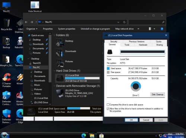Click the Forward arrow in Explorer
Screen dimensions: 186x138
(x=32, y=22)
